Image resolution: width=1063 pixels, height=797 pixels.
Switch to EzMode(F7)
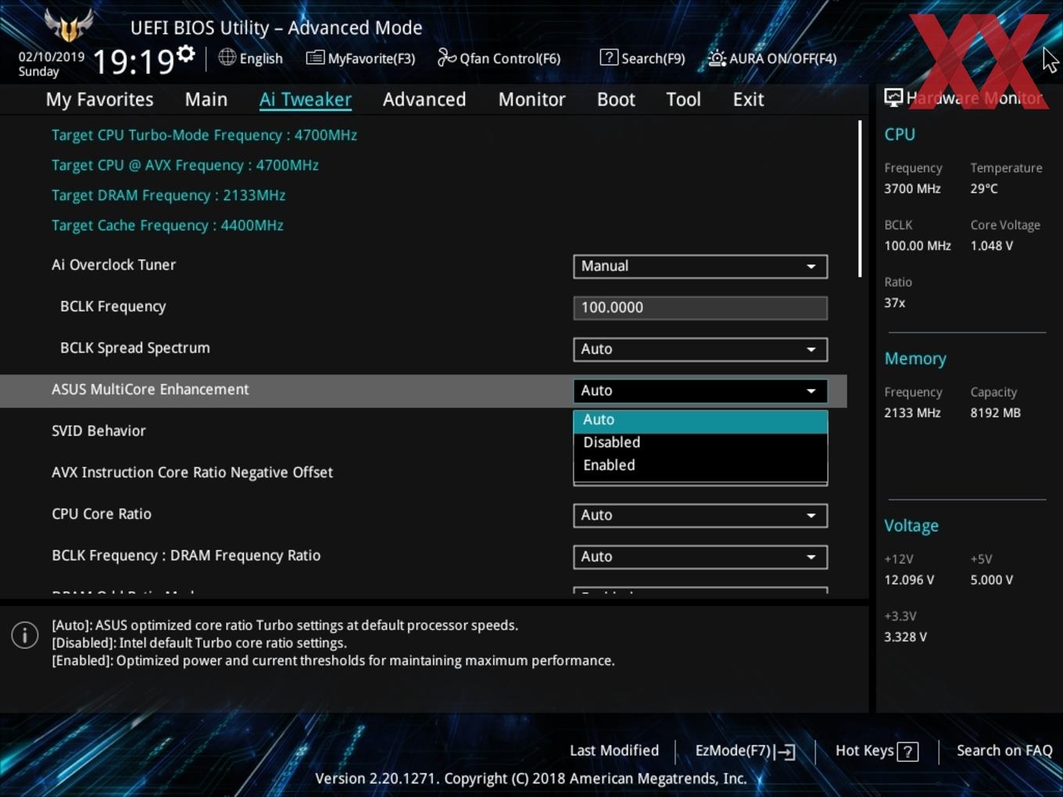(x=745, y=751)
